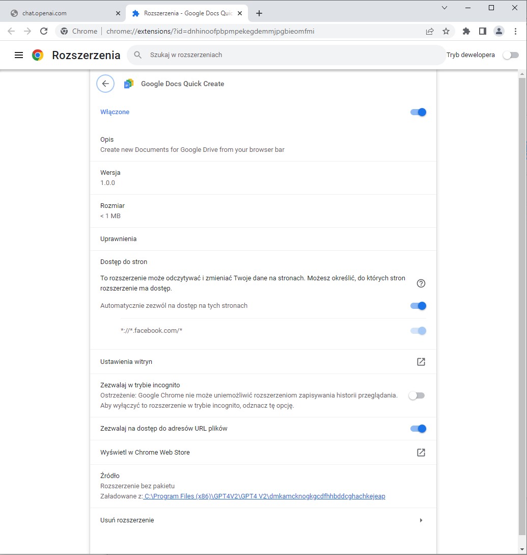Click the Szukaj w rozszerzeniach search field
527x555 pixels.
285,55
